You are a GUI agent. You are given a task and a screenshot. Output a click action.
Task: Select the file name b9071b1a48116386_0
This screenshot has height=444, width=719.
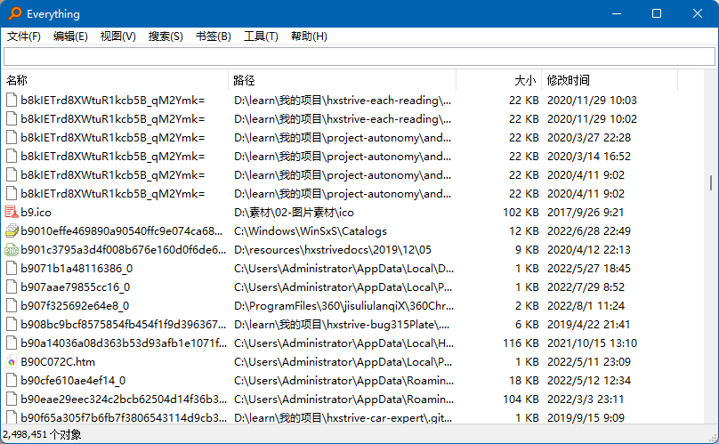click(77, 269)
